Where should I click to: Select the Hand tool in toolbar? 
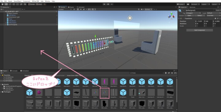point(2,4)
